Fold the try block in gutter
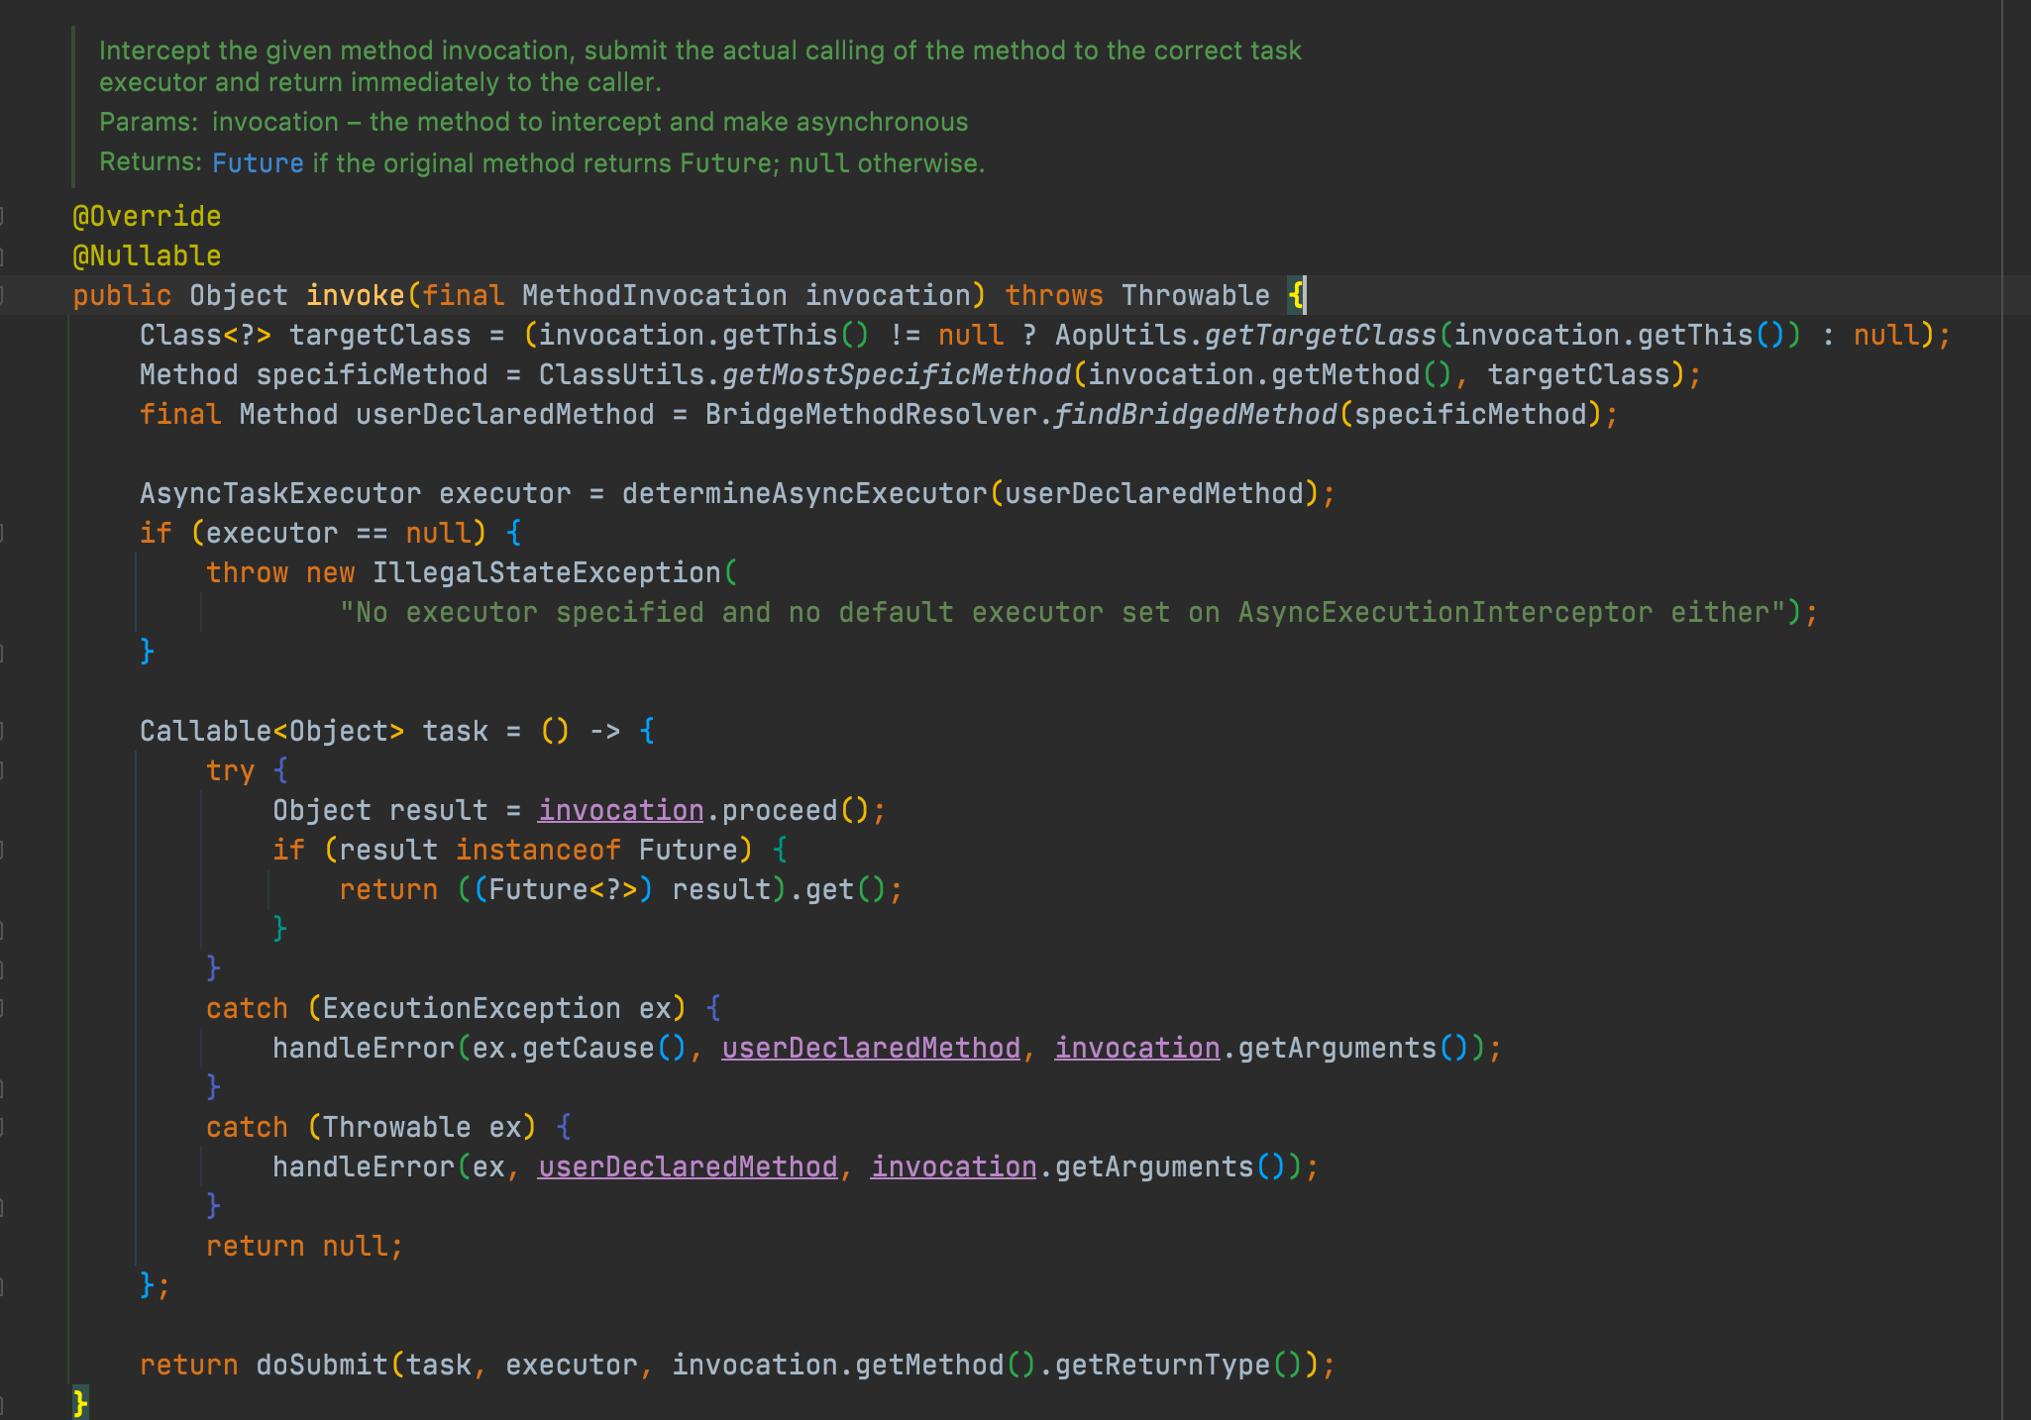This screenshot has width=2031, height=1420. pos(3,770)
